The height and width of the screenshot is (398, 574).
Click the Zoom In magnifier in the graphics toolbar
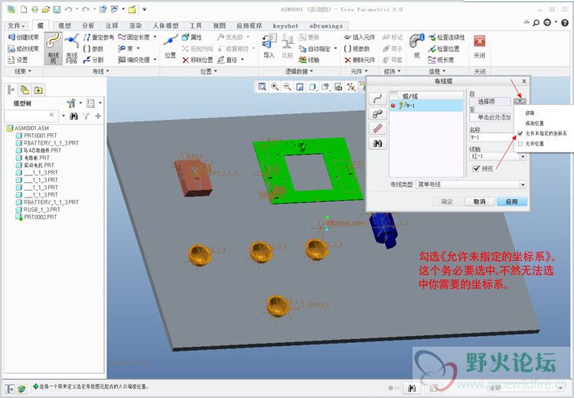[x=275, y=86]
